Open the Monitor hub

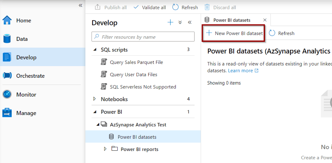coord(42,94)
